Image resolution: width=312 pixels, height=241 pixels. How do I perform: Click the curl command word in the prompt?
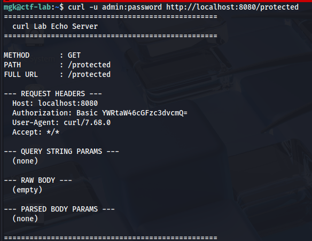pos(76,7)
